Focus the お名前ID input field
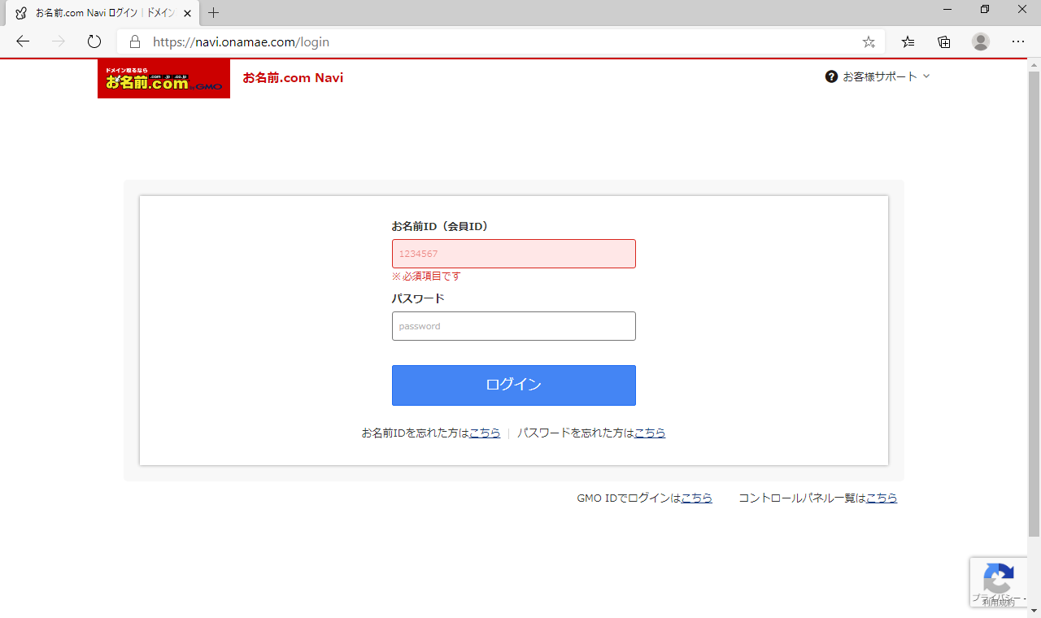The image size is (1041, 618). click(514, 254)
